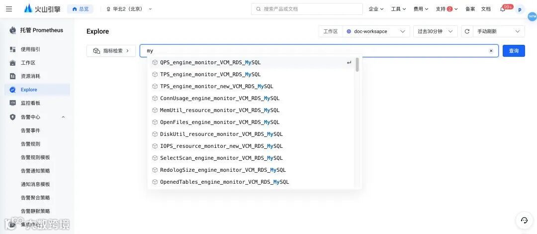Select OpenedTables_engine_monitor_VCM_RDS_MySQL suggestion
This screenshot has width=537, height=234.
[252, 182]
